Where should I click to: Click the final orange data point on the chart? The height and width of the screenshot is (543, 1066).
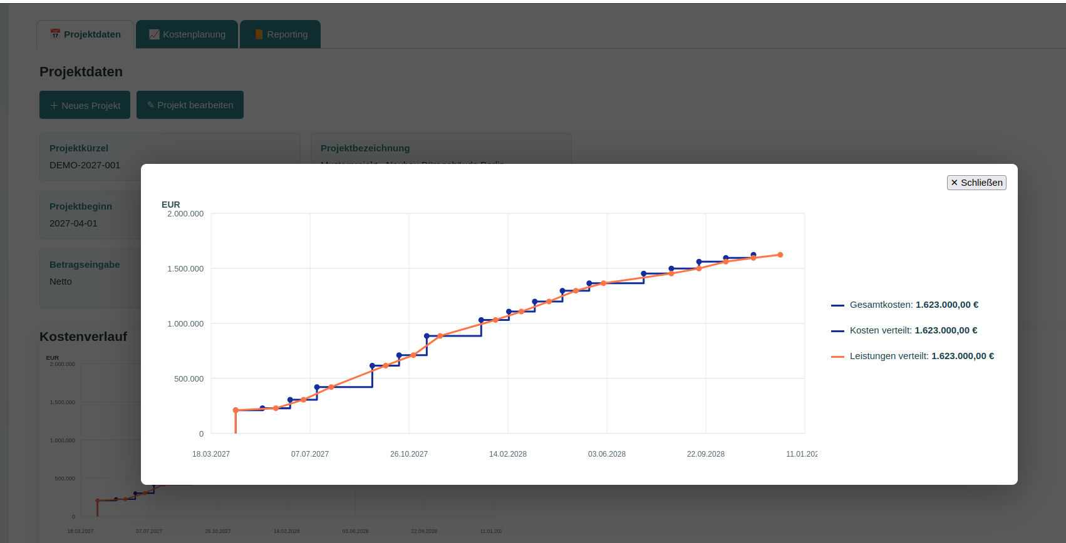point(780,255)
